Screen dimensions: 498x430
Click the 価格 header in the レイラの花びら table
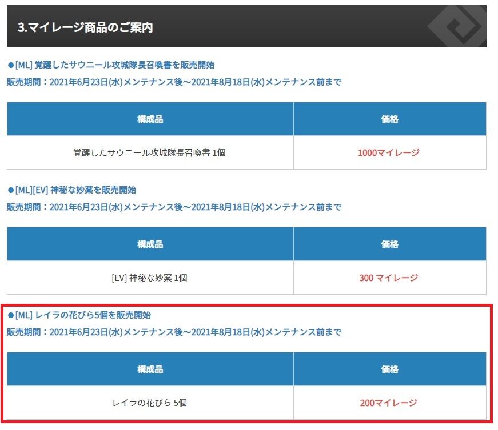[x=390, y=369]
